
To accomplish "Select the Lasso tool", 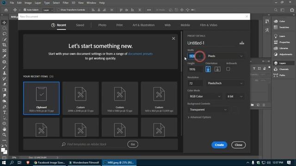I will [4, 34].
